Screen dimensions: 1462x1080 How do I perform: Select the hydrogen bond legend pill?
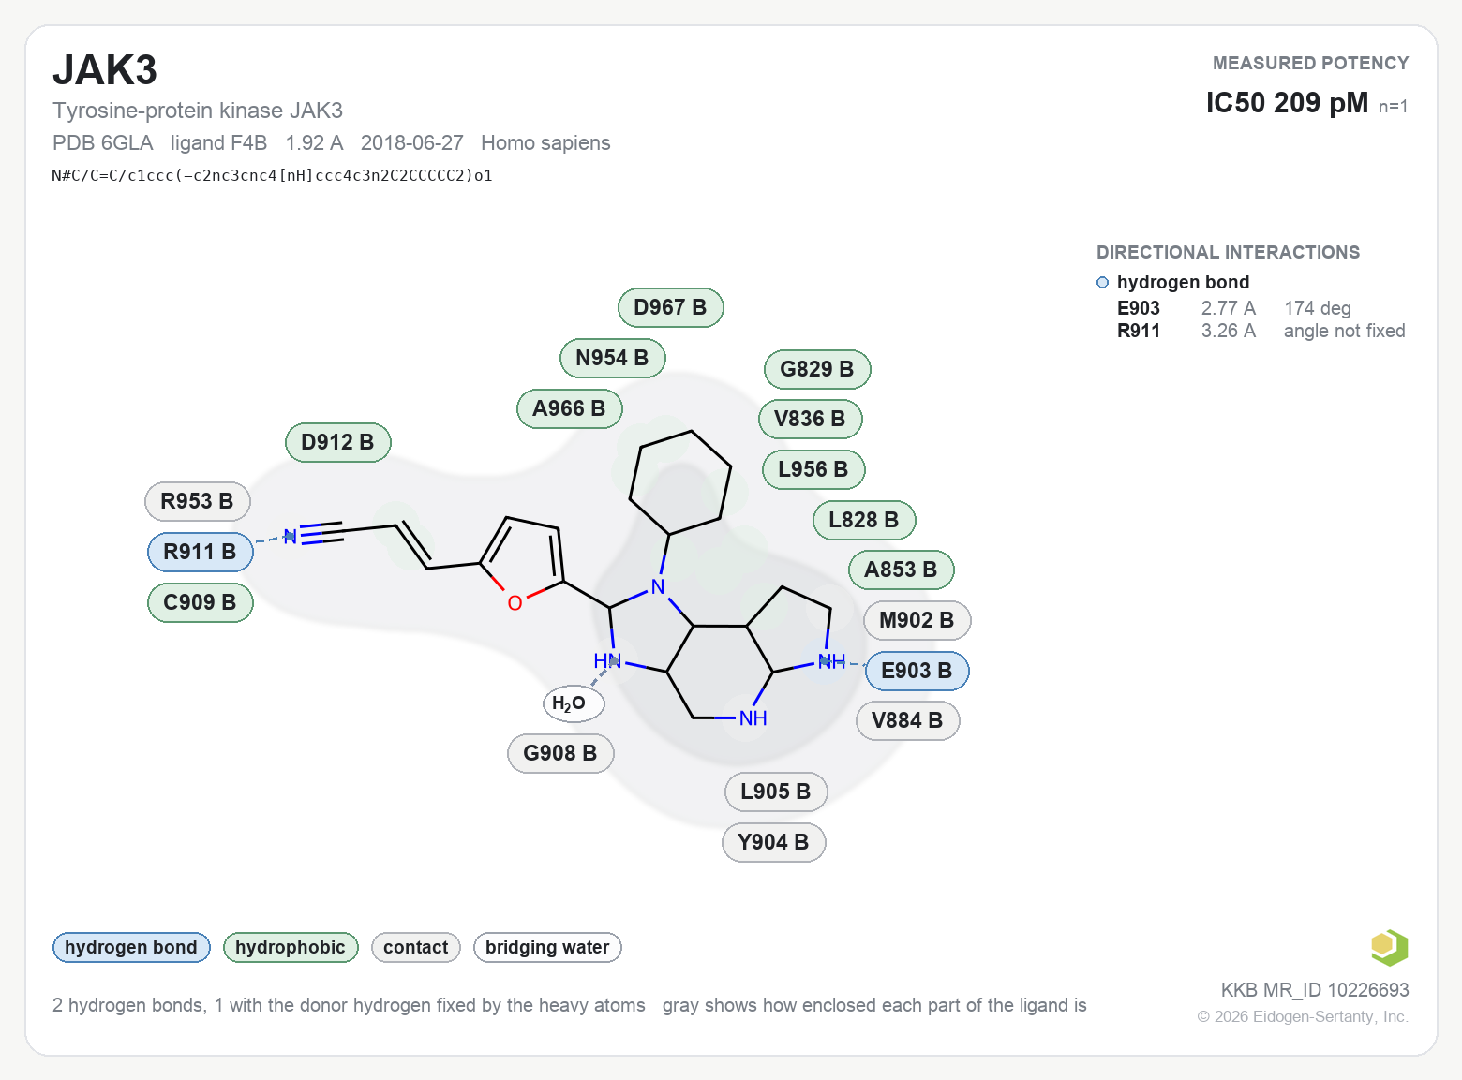131,947
